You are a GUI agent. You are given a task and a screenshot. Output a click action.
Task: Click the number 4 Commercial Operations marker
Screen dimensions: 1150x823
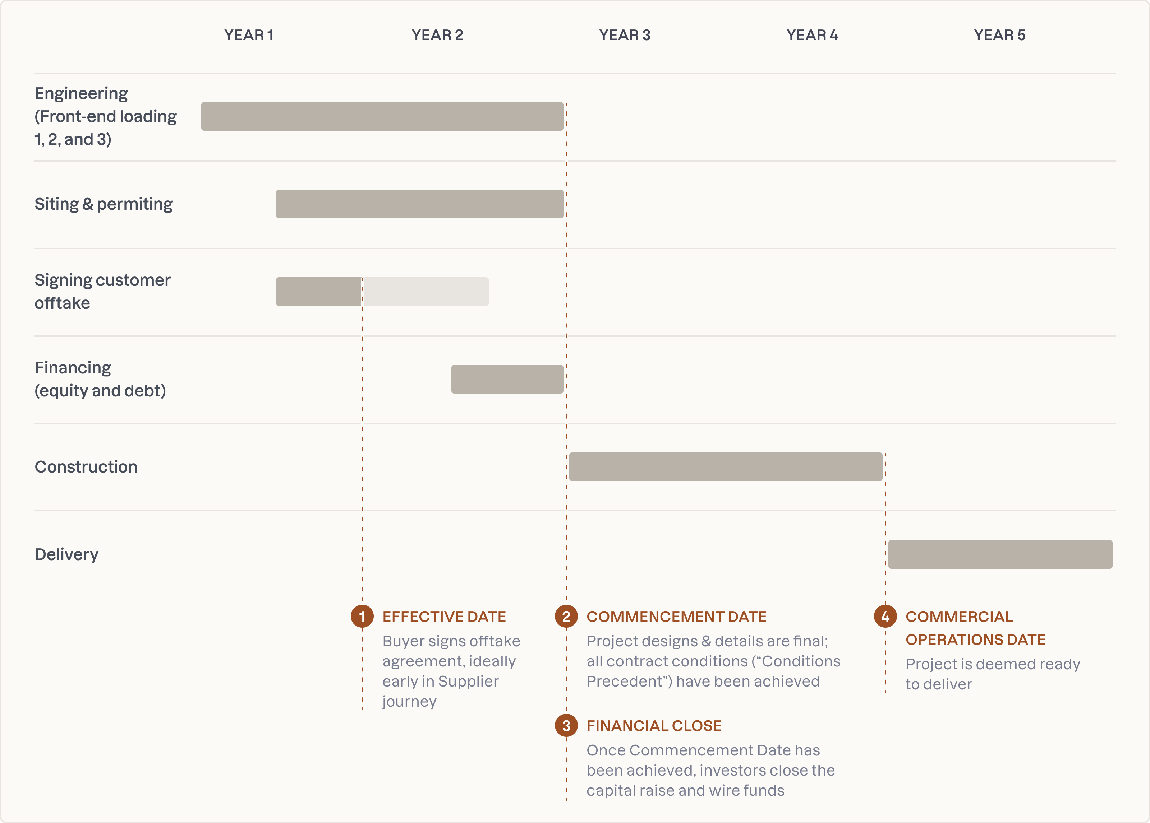[x=885, y=616]
